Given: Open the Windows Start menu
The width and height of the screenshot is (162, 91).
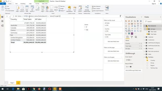Looking at the screenshot, I should 3,89.
